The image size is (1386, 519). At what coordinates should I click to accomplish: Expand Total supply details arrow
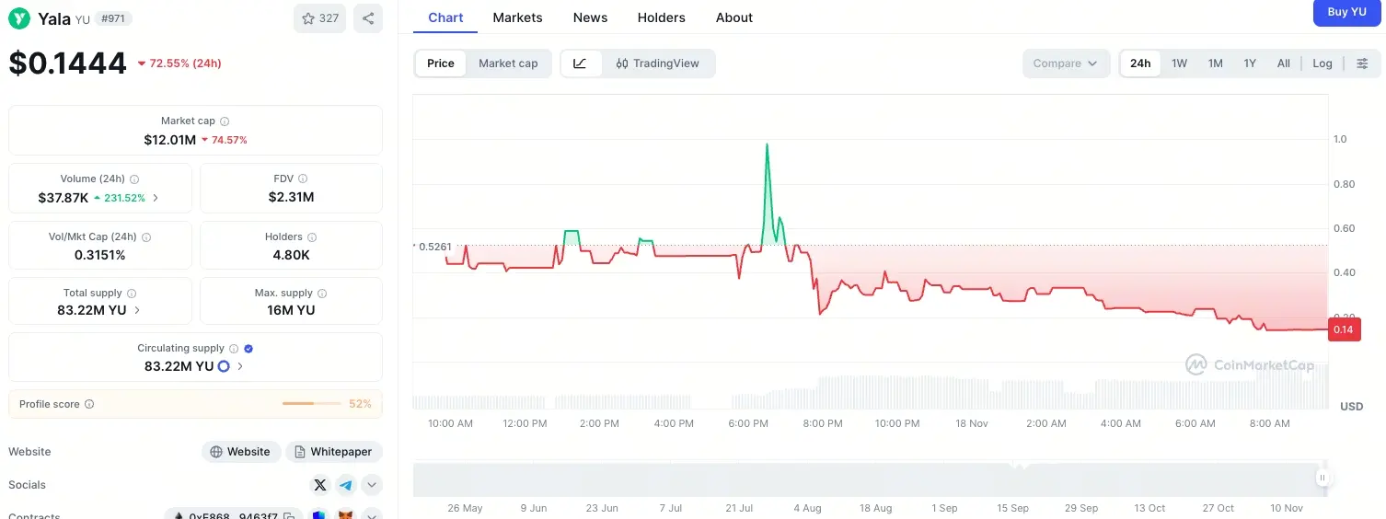[x=138, y=310]
